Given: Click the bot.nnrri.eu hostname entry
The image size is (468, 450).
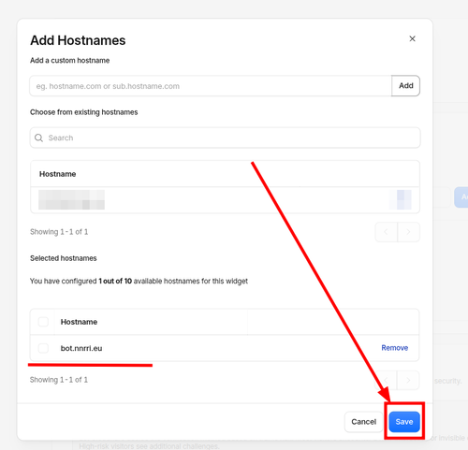Looking at the screenshot, I should click(81, 348).
